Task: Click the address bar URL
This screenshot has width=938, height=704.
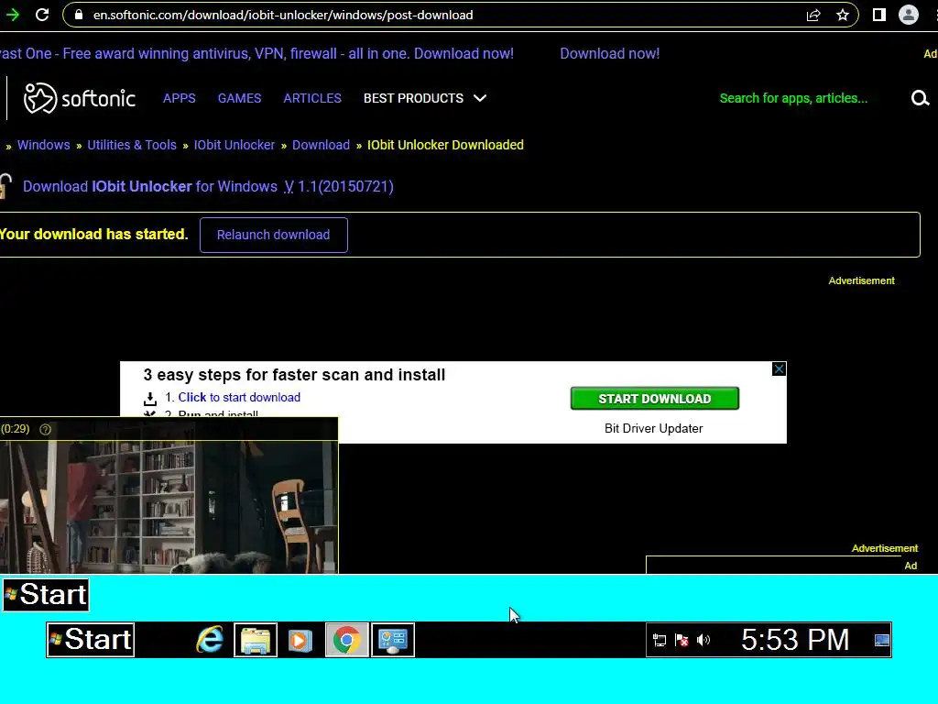Action: 283,15
